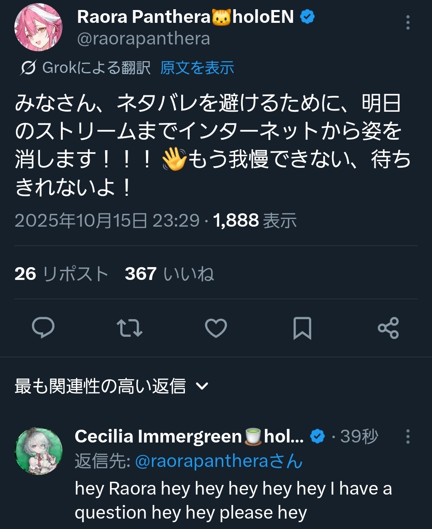Repost using the retweet arrows icon
Screen dimensions: 432x529
130,328
